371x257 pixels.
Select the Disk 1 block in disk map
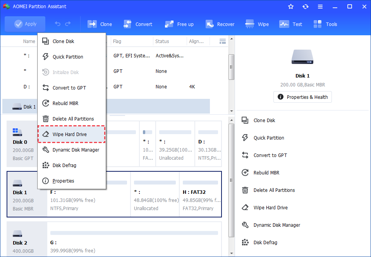27,194
